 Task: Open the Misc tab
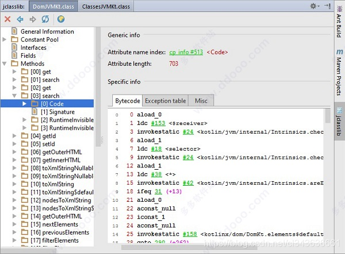[201, 101]
